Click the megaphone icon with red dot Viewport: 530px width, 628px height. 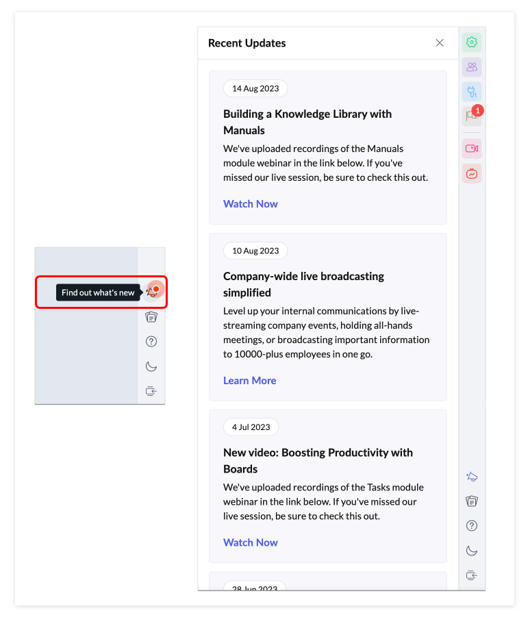(x=153, y=292)
